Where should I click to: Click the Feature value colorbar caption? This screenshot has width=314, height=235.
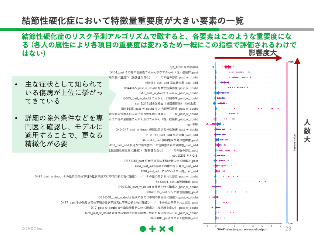coord(294,143)
